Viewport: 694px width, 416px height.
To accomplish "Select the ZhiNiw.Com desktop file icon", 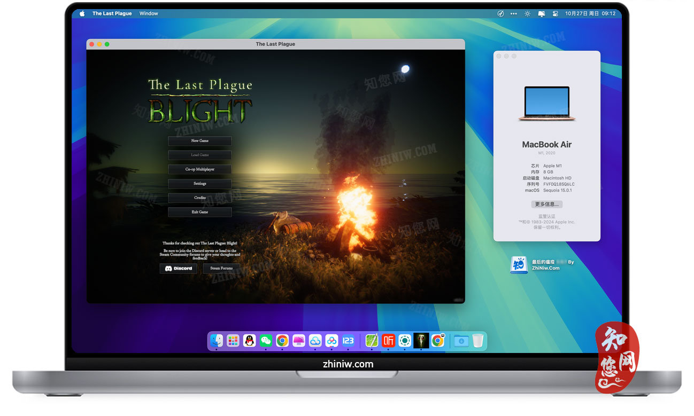I will point(519,265).
